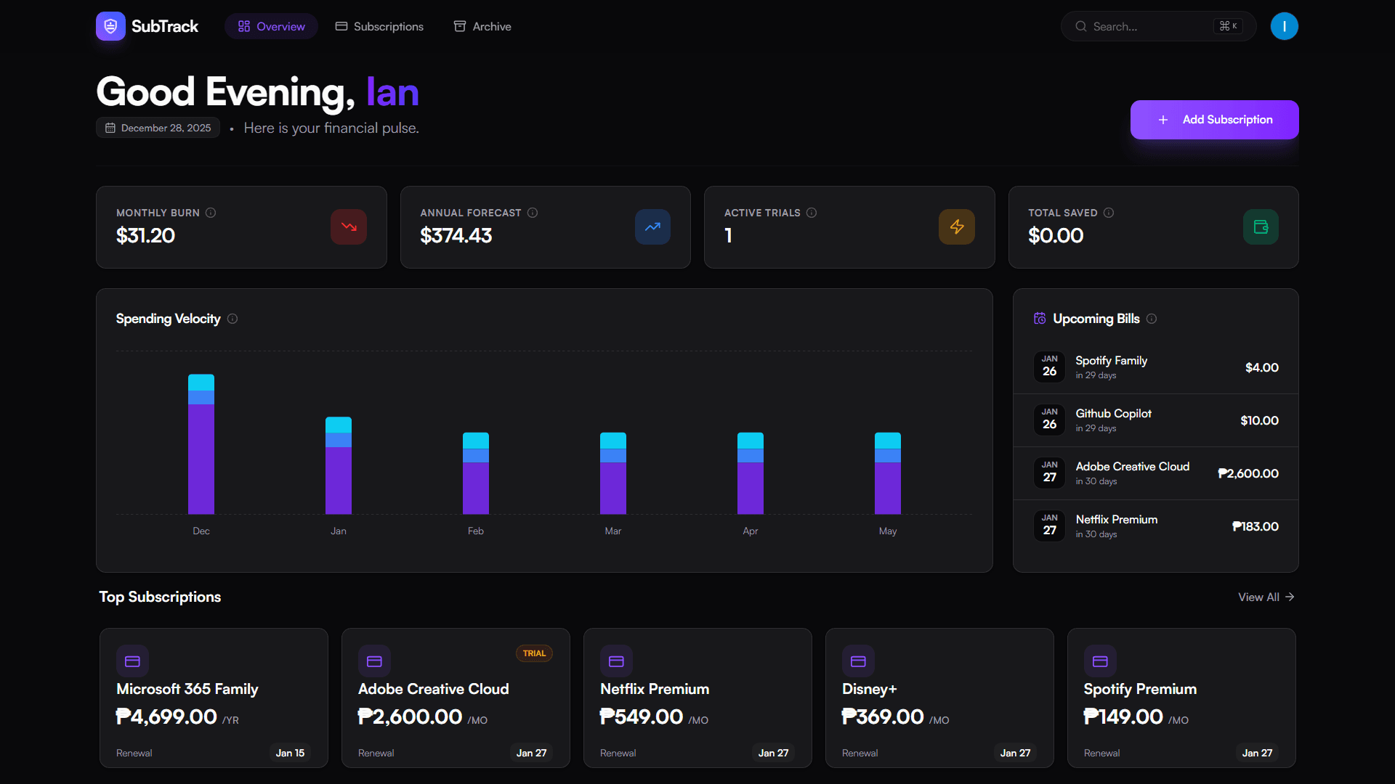Click the SubTrack shield logo icon
Viewport: 1395px width, 784px height.
110,26
